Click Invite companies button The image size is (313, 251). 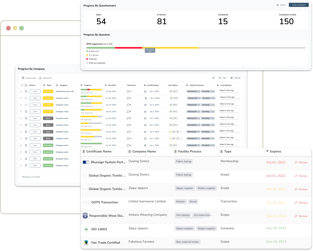tap(299, 5)
